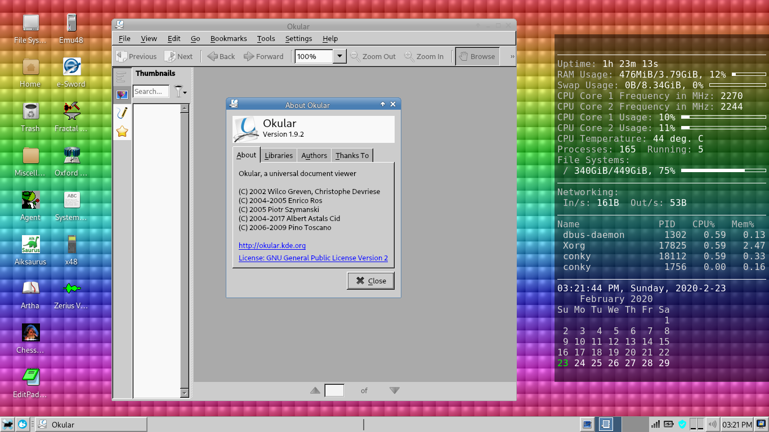The width and height of the screenshot is (769, 432).
Task: Switch to the Authors tab
Action: (314, 155)
